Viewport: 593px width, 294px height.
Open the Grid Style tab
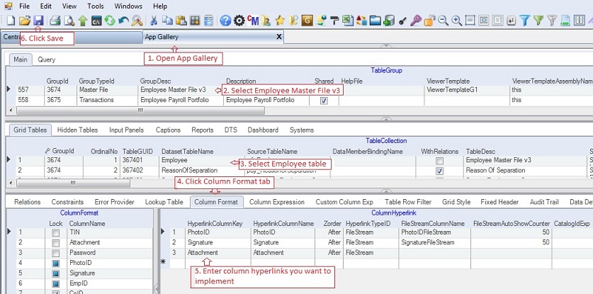[x=456, y=202]
